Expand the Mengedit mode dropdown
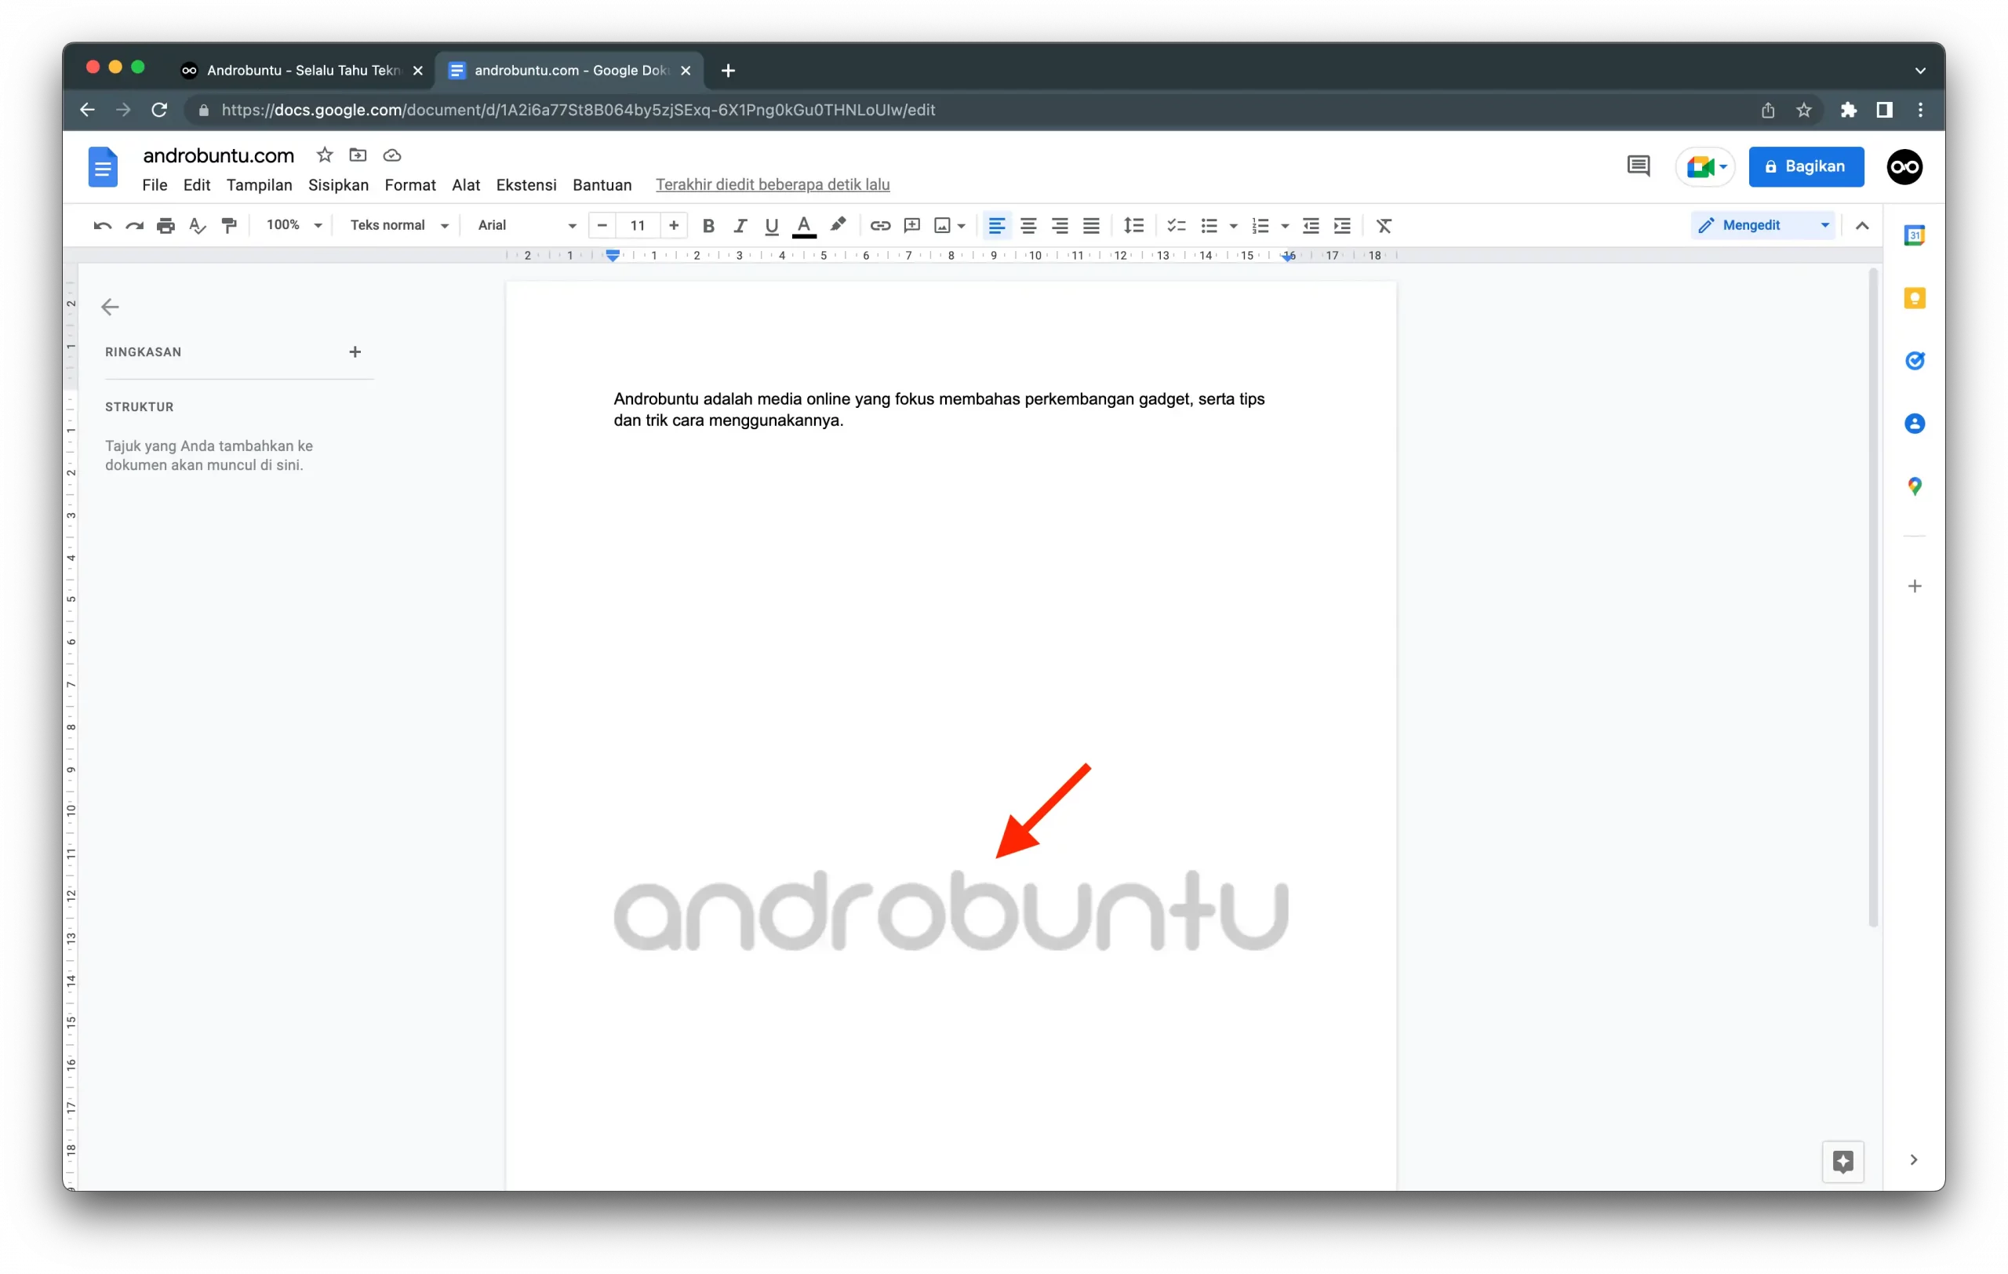 [x=1825, y=224]
